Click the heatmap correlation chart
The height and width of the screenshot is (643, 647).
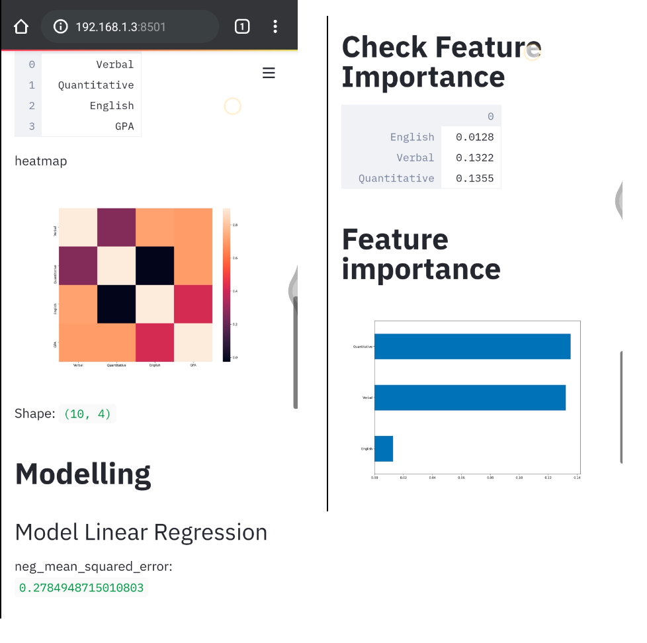[x=136, y=284]
